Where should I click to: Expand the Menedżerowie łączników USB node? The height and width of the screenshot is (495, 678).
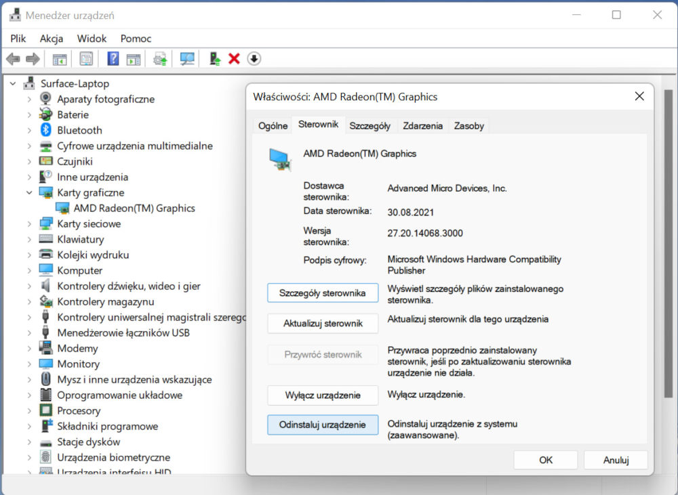click(x=29, y=332)
